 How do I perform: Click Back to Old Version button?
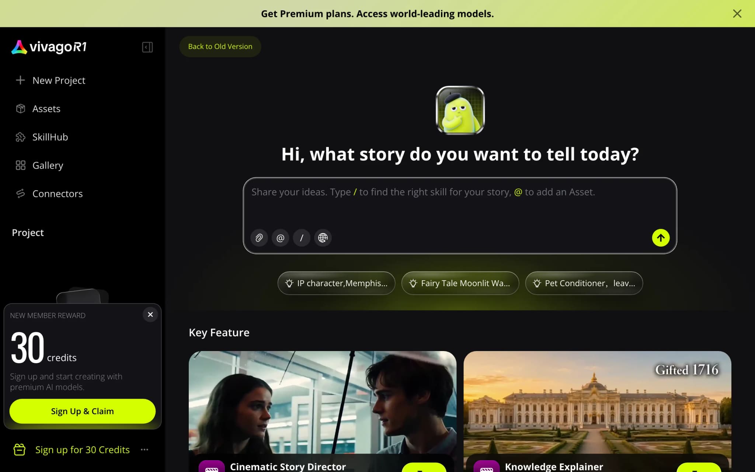coord(220,46)
